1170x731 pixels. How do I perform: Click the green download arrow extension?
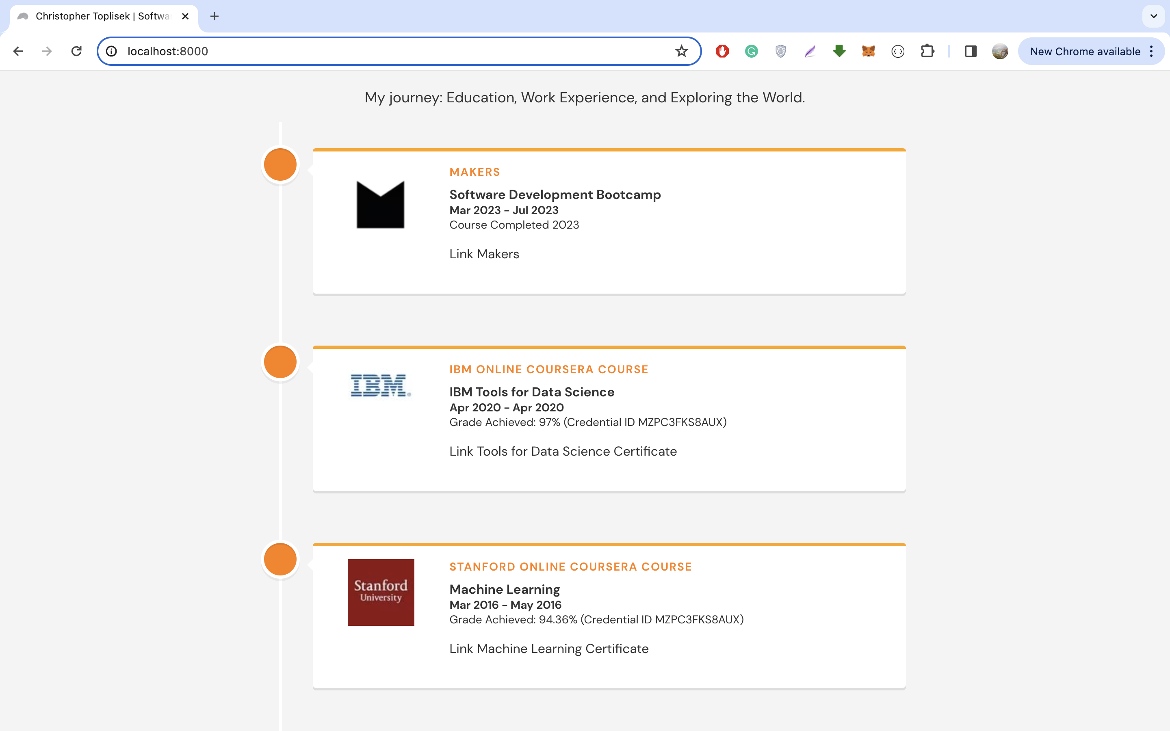click(839, 51)
